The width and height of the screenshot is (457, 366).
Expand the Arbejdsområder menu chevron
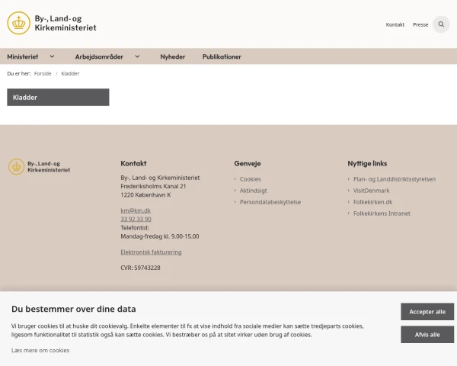[137, 56]
